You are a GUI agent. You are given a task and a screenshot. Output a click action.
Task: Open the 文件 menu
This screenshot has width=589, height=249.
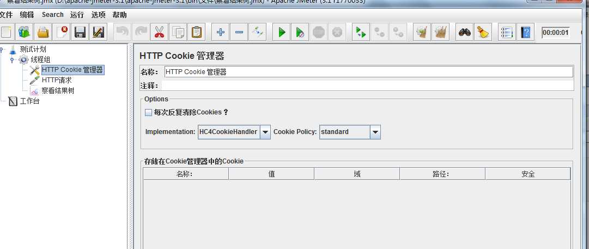[6, 15]
